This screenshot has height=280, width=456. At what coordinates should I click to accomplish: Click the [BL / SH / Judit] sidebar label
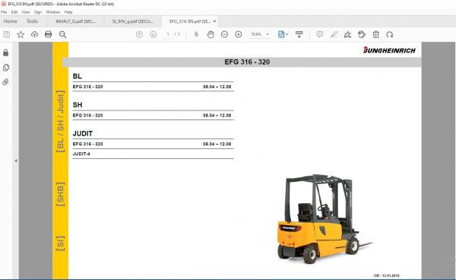(x=60, y=122)
